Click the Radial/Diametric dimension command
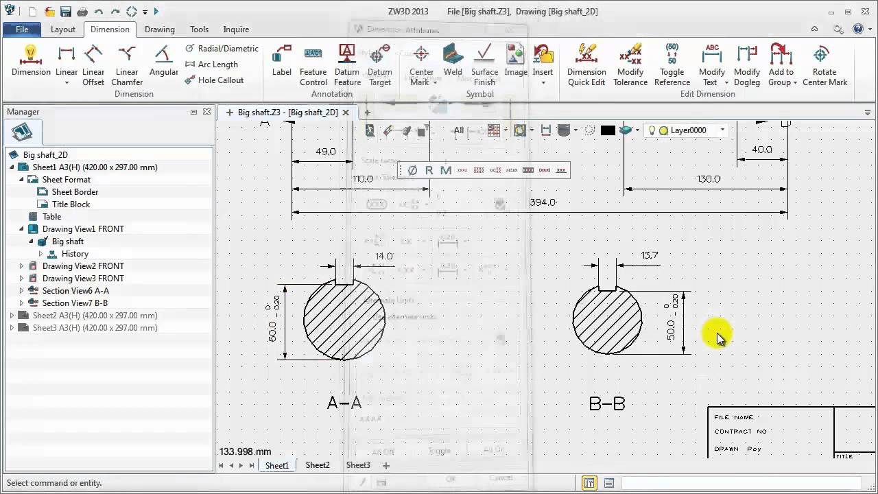This screenshot has height=494, width=878. pyautogui.click(x=222, y=49)
